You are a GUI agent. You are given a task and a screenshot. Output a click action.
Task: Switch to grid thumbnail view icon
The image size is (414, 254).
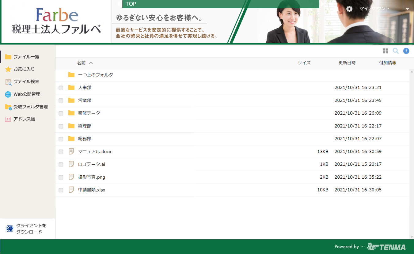(x=386, y=51)
